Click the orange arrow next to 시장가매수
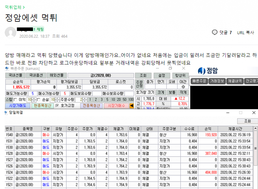The width and height of the screenshot is (258, 189). tap(132, 105)
